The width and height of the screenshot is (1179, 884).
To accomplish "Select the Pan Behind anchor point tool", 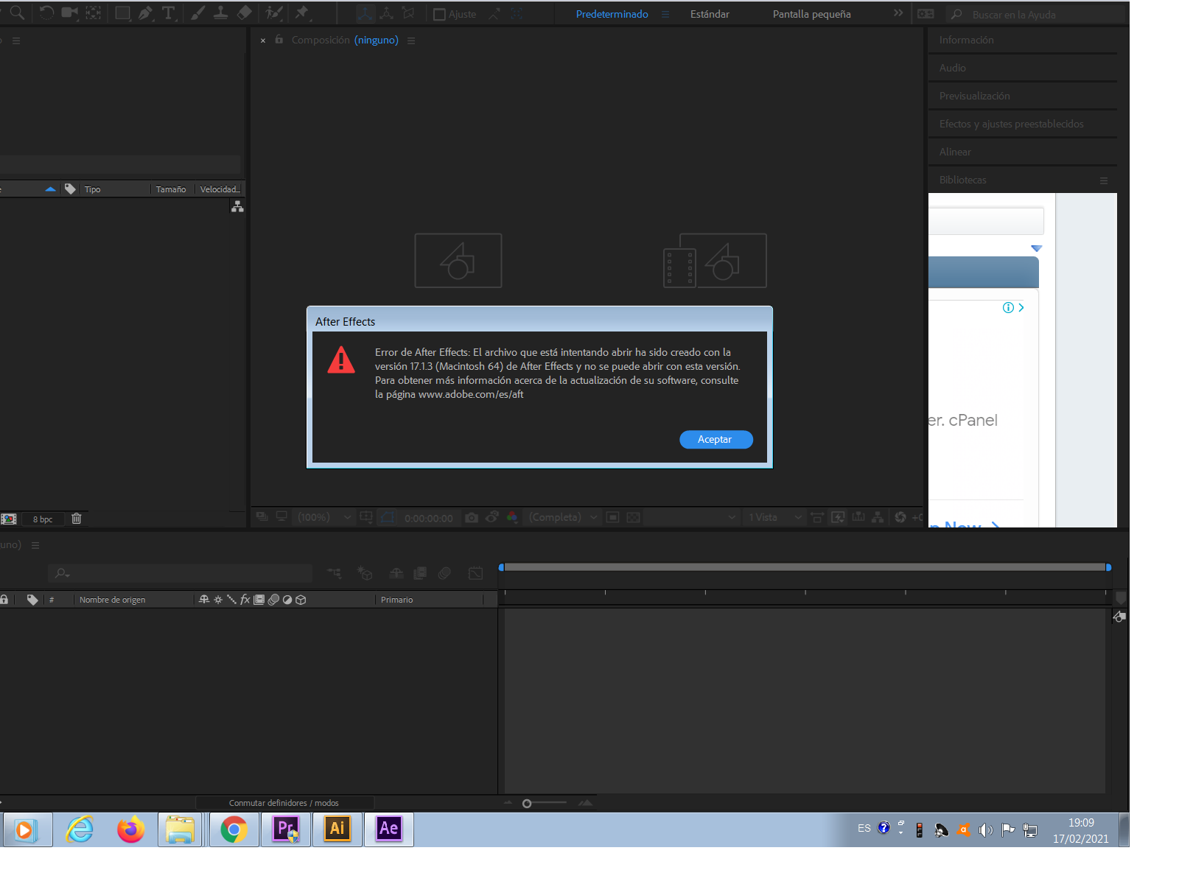I will click(x=94, y=13).
